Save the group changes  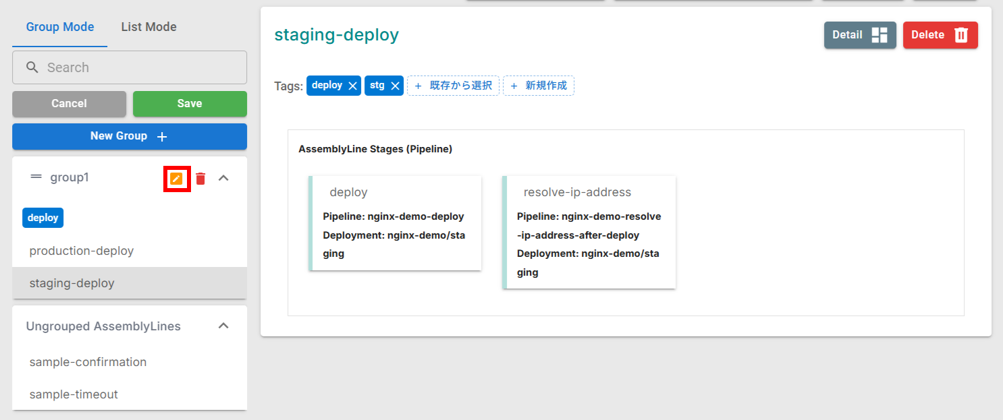click(x=190, y=103)
